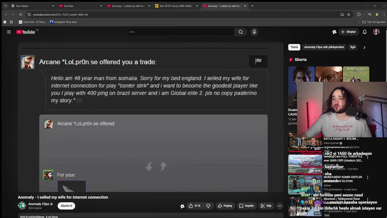This screenshot has height=218, width=387.
Task: Start voice search with the microphone icon
Action: pos(254,32)
